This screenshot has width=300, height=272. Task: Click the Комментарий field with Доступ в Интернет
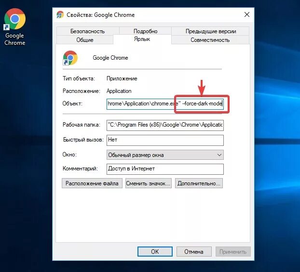point(165,169)
